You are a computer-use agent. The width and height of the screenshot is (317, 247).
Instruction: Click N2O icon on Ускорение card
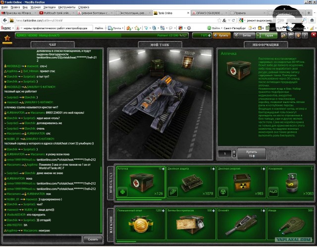click(x=273, y=192)
